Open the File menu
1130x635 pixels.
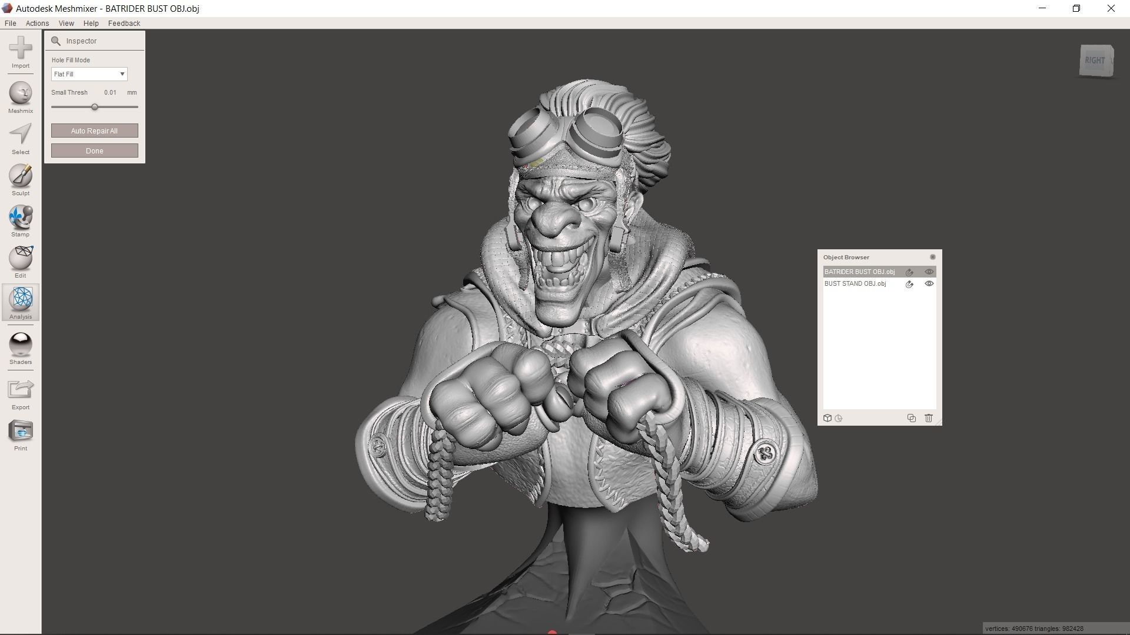(x=11, y=23)
